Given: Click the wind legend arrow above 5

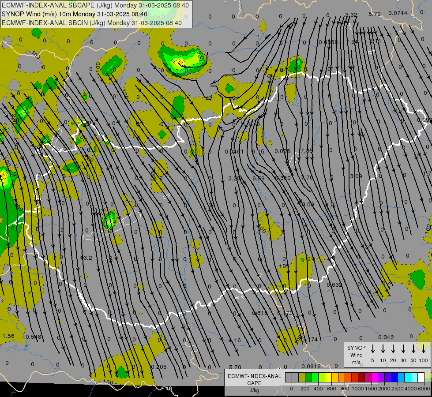Looking at the screenshot, I should tap(372, 348).
